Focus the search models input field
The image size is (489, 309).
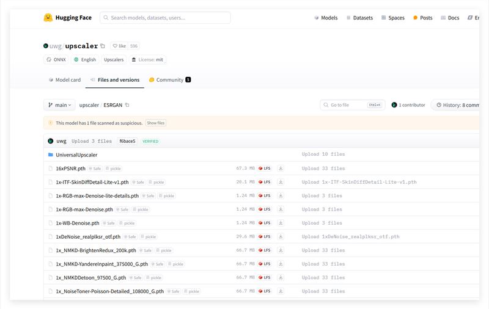[165, 18]
